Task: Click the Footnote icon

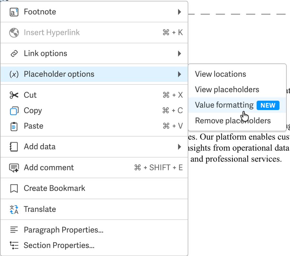Action: click(x=14, y=12)
